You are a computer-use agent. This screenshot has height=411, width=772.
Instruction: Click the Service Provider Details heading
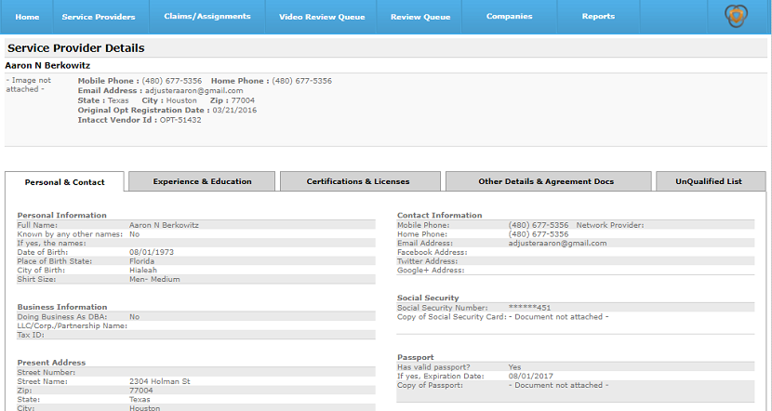[x=76, y=48]
